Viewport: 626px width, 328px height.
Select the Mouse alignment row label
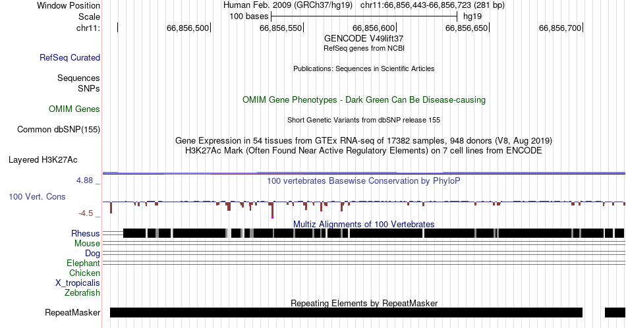87,244
